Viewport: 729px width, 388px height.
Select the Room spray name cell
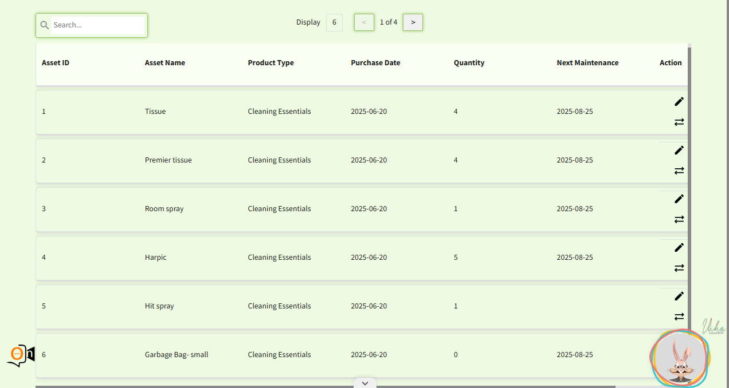coord(164,209)
